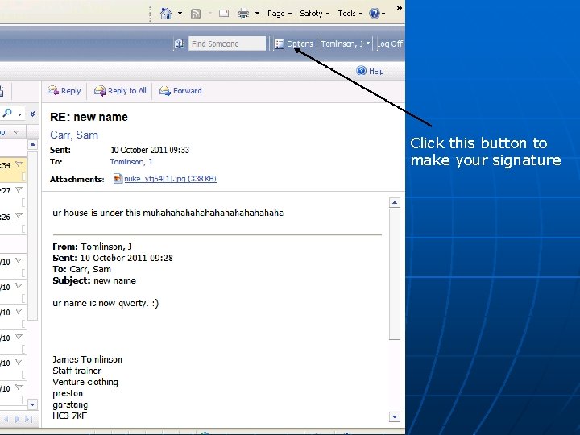Click the message body scroll-up arrow
Viewport: 580px width, 435px height.
point(395,202)
